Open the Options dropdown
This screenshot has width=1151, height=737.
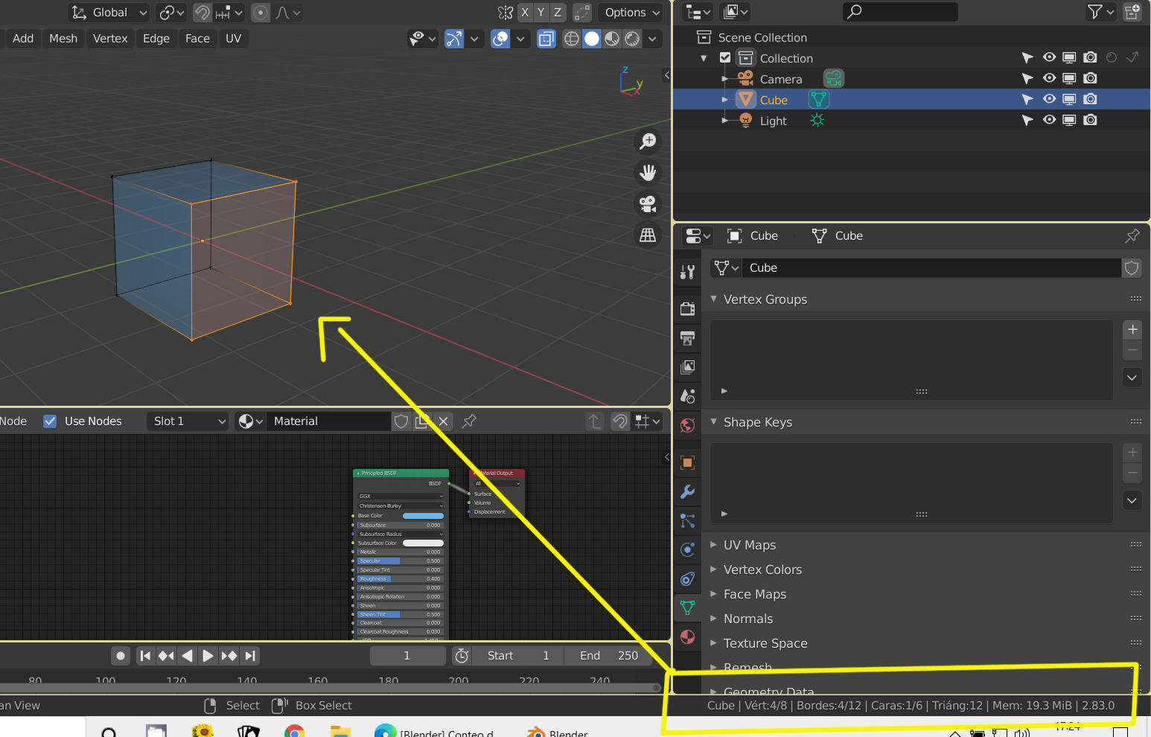[x=631, y=13]
